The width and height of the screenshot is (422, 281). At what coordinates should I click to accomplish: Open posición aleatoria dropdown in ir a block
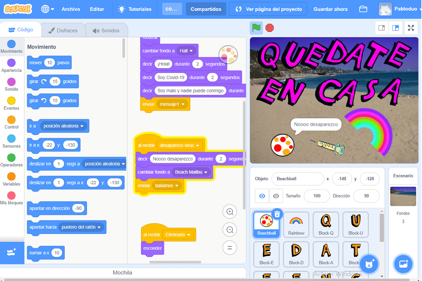point(63,126)
